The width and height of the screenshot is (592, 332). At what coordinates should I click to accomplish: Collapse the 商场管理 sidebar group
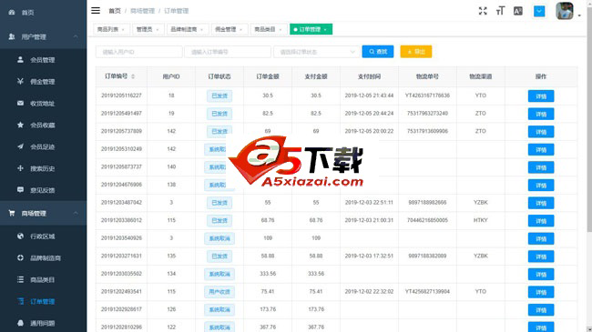[x=43, y=213]
